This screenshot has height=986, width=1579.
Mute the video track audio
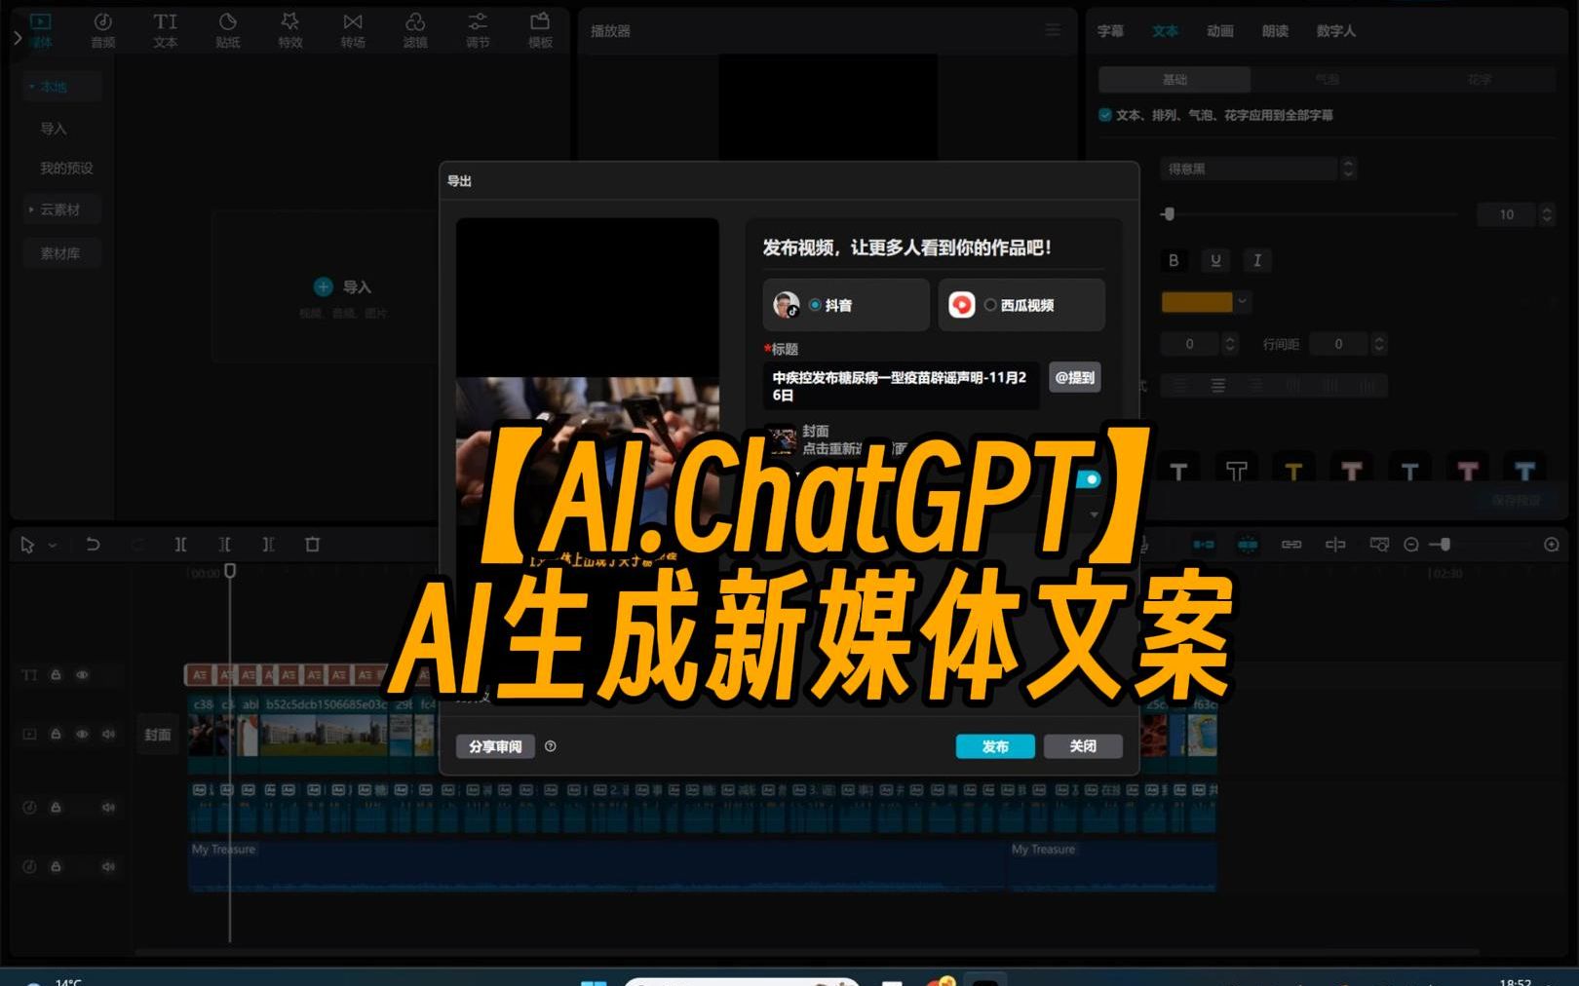point(108,734)
